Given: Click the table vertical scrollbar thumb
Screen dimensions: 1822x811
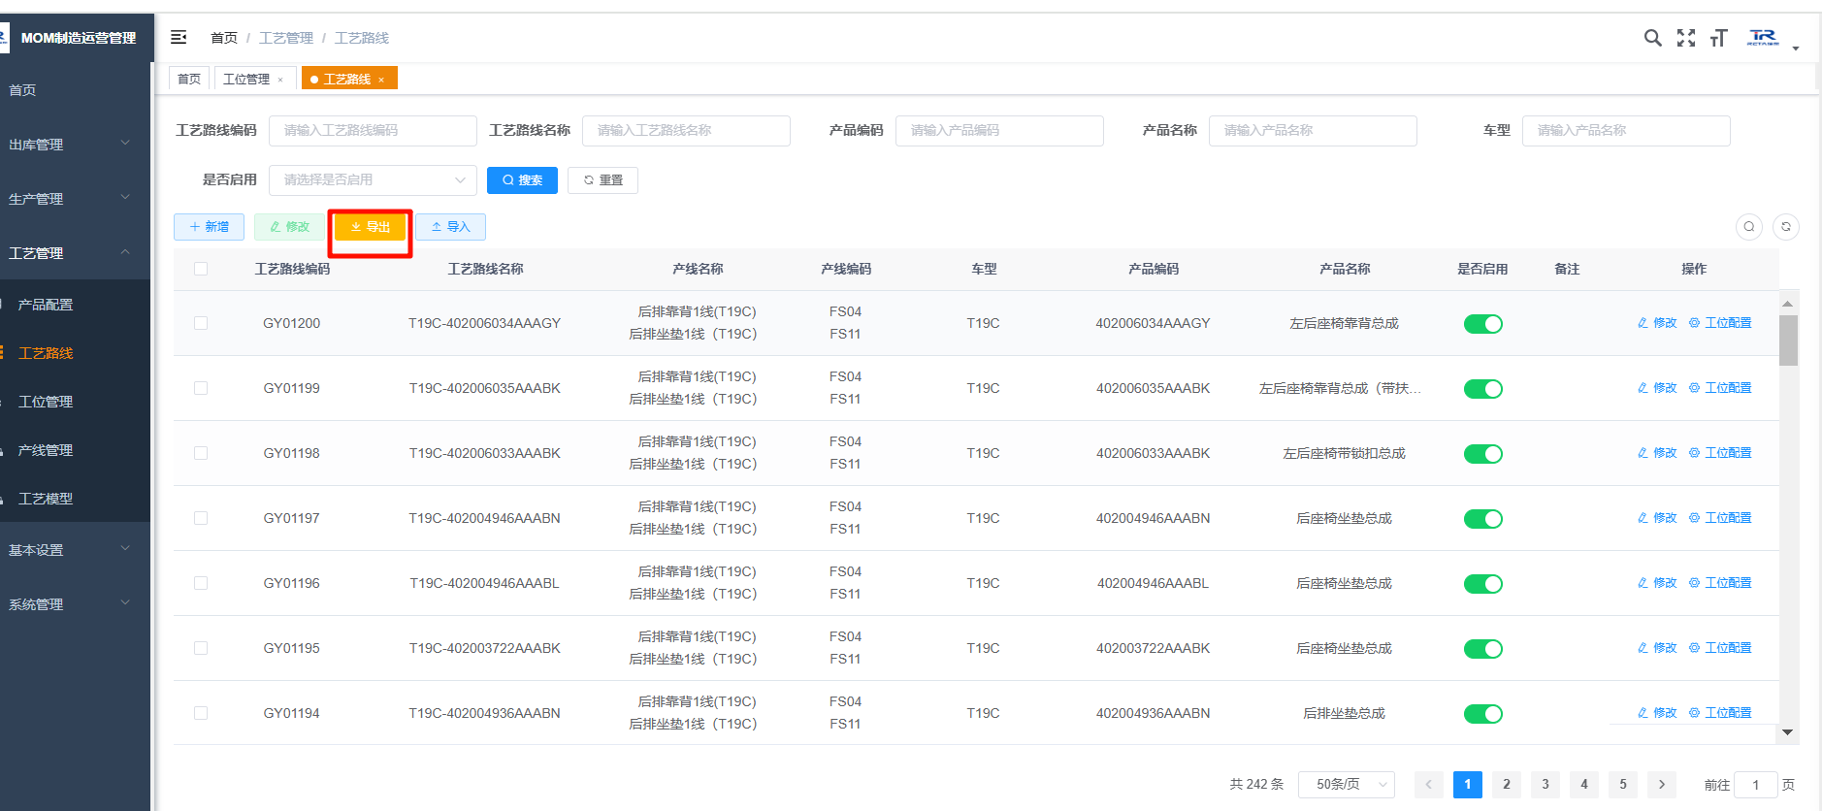Looking at the screenshot, I should coord(1788,341).
